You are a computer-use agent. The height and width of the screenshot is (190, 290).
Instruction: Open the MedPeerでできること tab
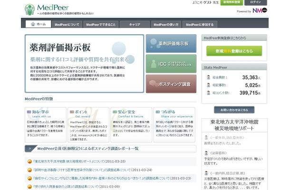(101, 24)
